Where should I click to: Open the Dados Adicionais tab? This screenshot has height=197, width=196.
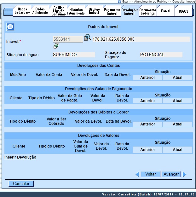click(x=40, y=11)
